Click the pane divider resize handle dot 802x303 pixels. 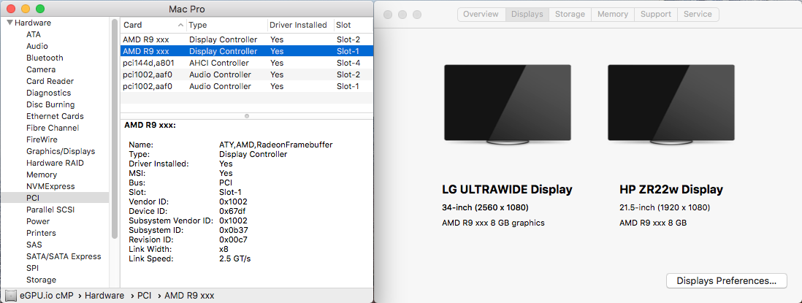point(247,116)
